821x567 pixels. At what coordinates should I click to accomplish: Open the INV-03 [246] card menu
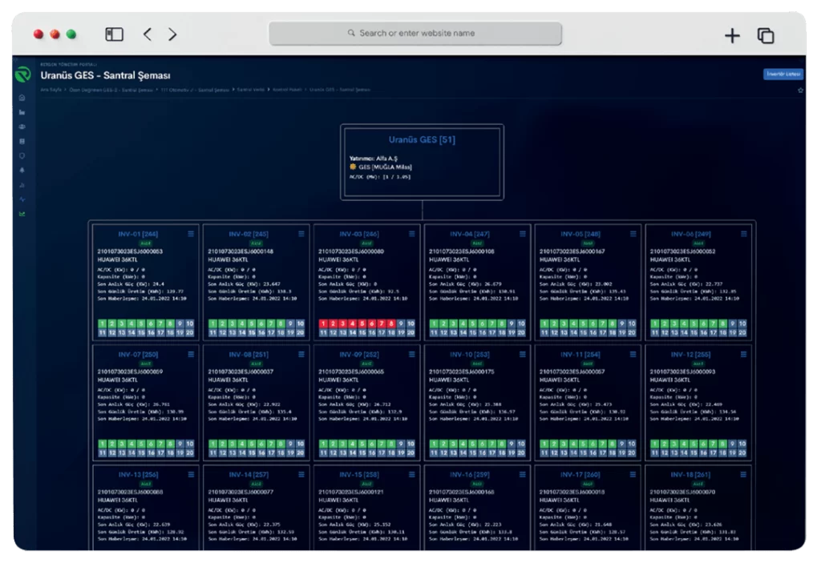[x=411, y=234]
